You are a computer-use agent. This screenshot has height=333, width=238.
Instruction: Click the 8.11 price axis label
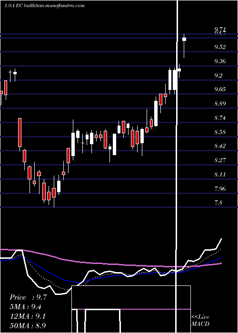click(x=220, y=175)
